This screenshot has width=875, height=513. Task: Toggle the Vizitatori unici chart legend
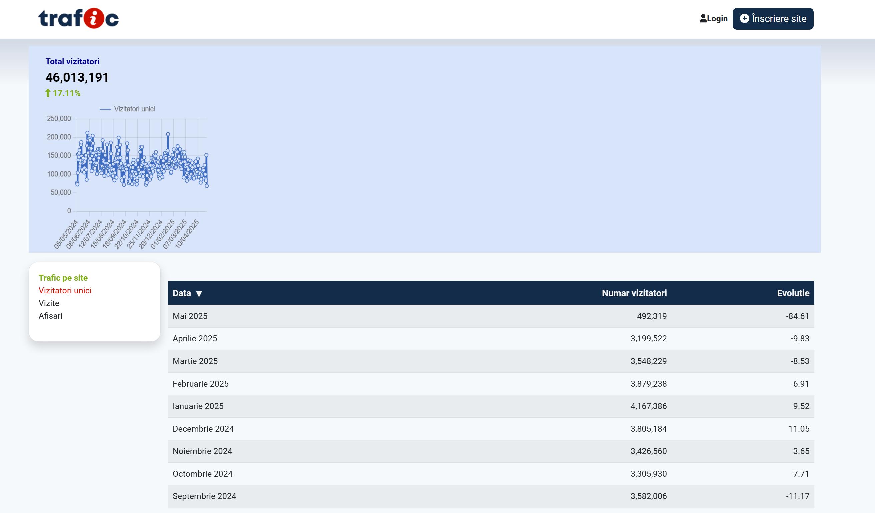[127, 109]
